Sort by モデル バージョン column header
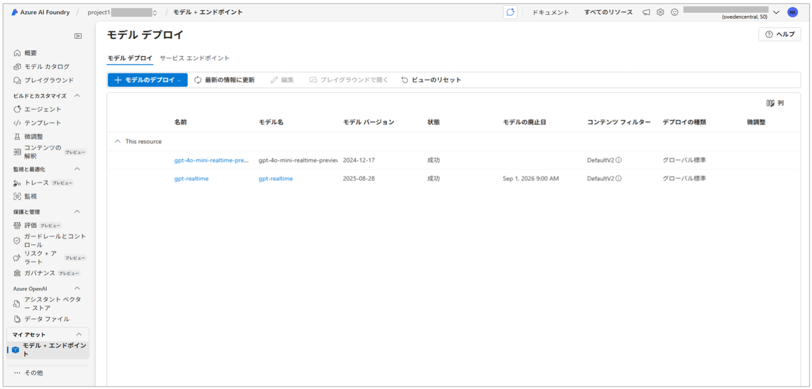The width and height of the screenshot is (812, 389). coord(369,122)
